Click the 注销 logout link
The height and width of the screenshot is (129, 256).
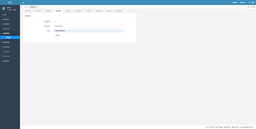click(x=14, y=9)
